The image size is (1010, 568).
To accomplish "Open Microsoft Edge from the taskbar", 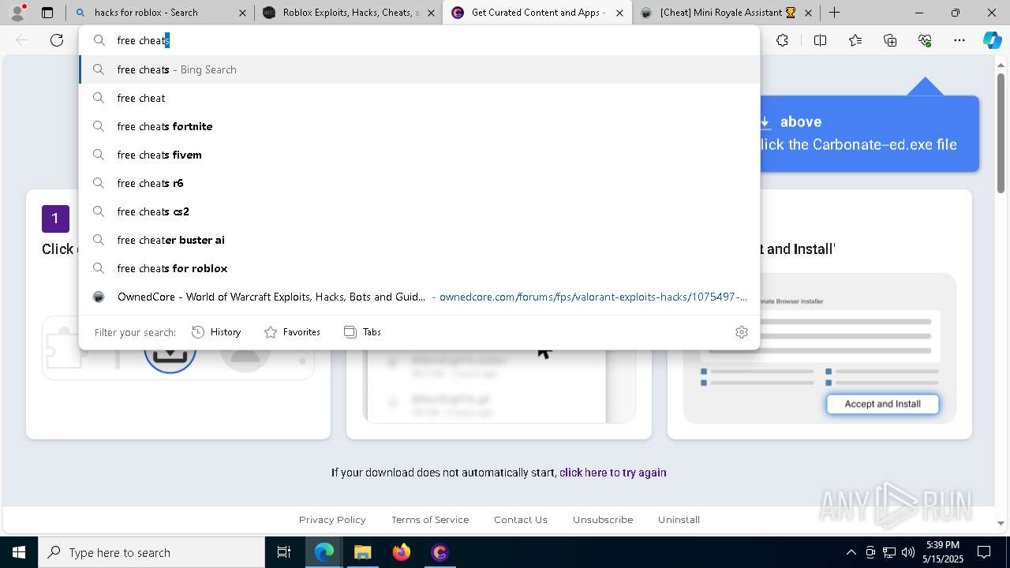I will (324, 552).
